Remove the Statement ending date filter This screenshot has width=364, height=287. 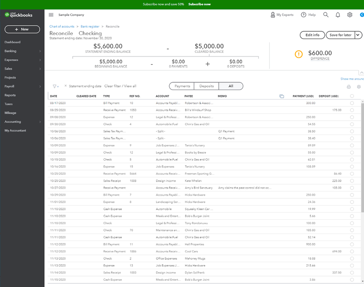coord(66,86)
